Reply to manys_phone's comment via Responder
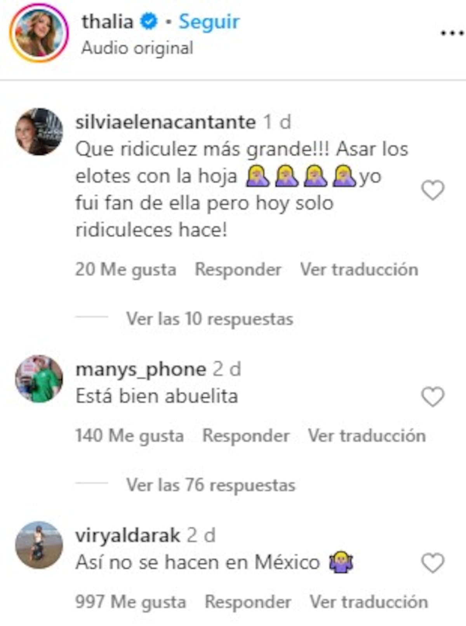Screen dimensions: 466x626 (246, 435)
